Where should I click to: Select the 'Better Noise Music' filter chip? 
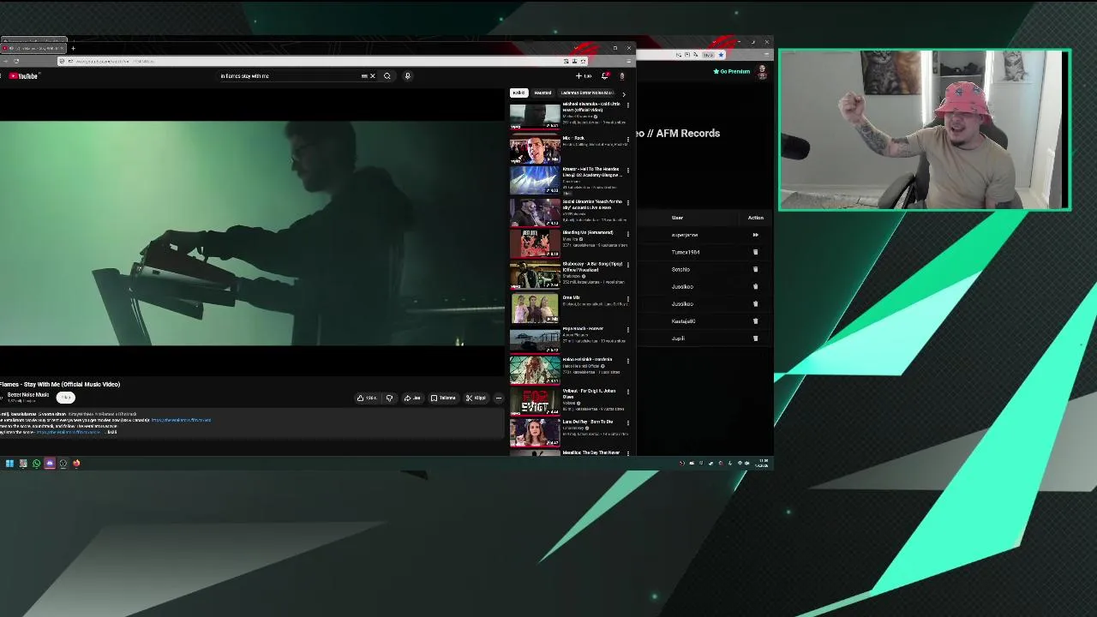587,93
